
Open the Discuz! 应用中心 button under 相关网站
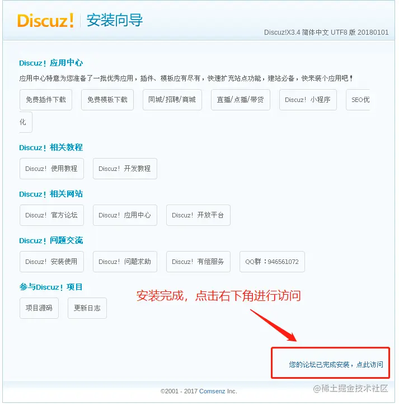[x=125, y=215]
